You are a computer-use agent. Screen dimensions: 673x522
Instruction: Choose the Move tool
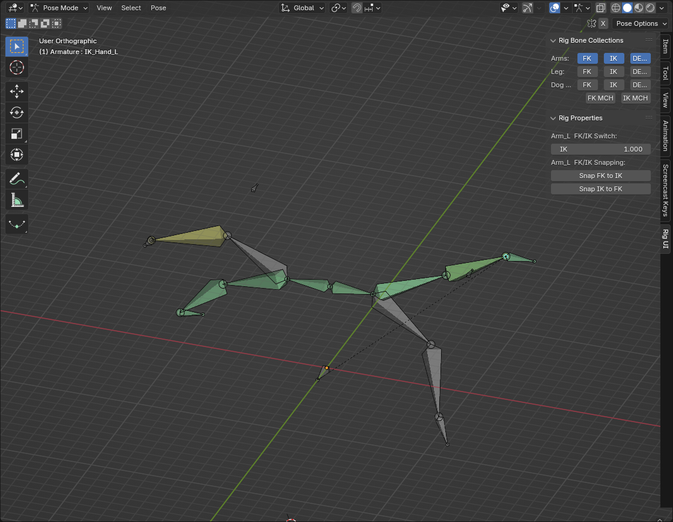17,91
